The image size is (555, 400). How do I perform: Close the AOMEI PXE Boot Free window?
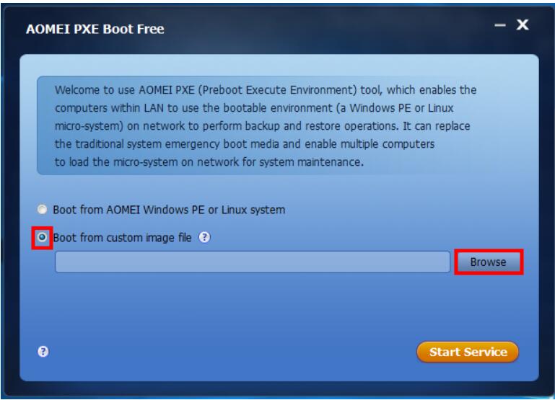523,25
